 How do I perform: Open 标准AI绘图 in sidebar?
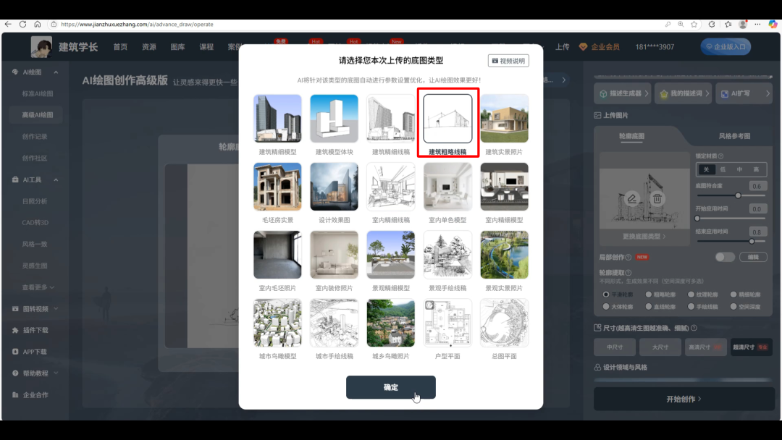tap(38, 93)
